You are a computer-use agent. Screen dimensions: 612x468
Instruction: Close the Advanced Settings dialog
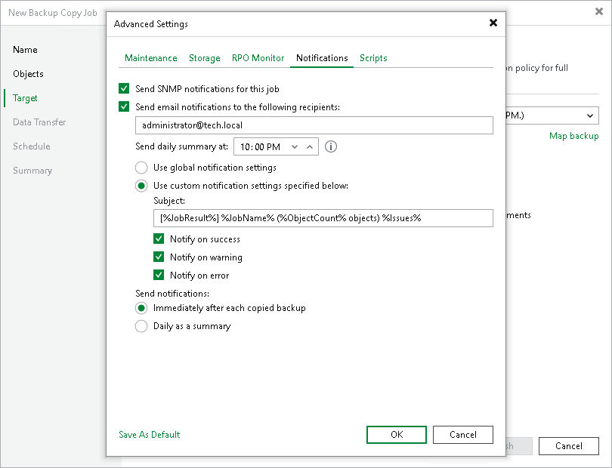click(493, 23)
